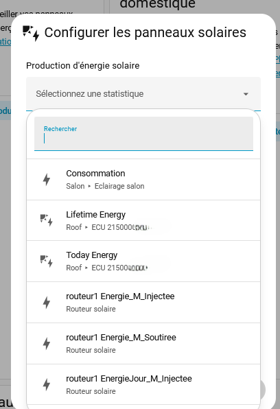The width and height of the screenshot is (280, 409).
Task: Click the Rechercher field label
Action: pos(60,129)
